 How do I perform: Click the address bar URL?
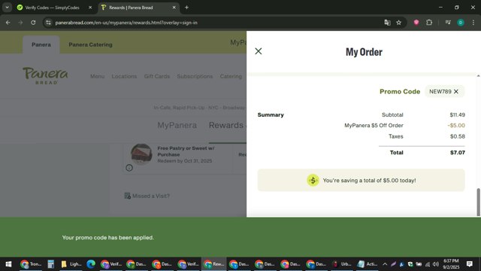pyautogui.click(x=126, y=23)
